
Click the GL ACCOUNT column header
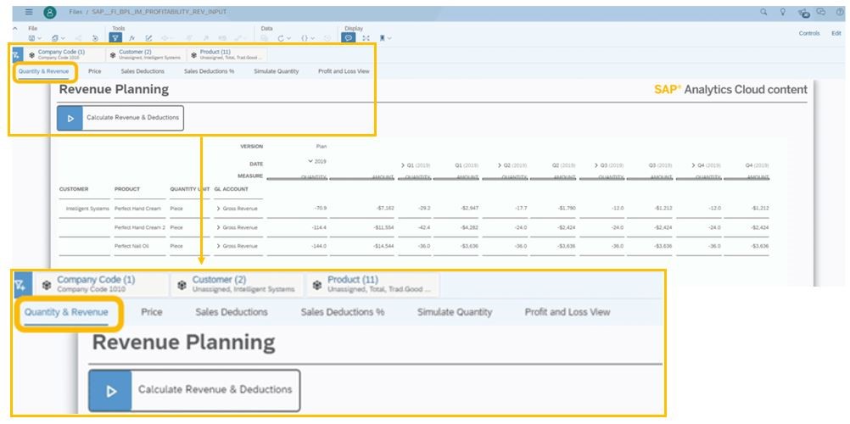pos(231,189)
